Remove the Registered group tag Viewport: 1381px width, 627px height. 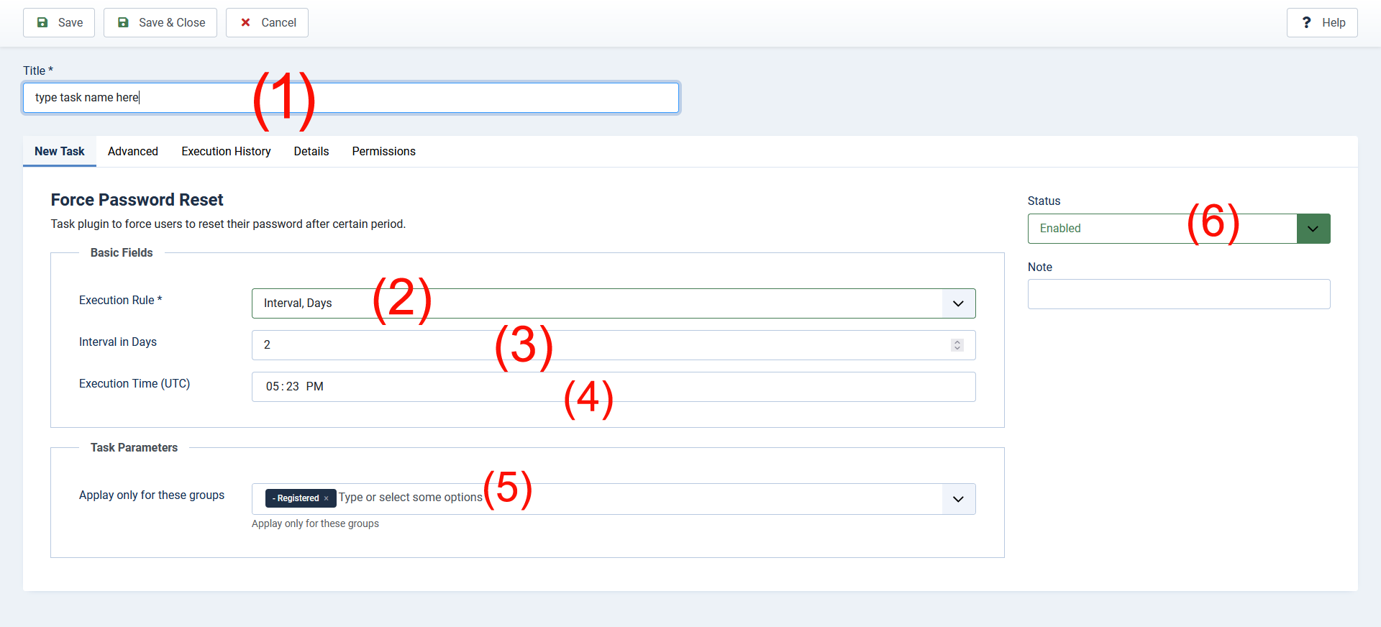[x=326, y=498]
